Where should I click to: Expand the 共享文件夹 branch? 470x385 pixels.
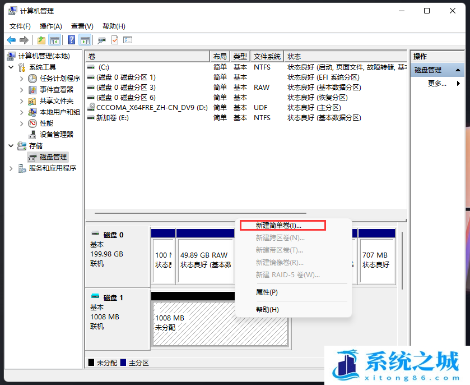point(21,101)
